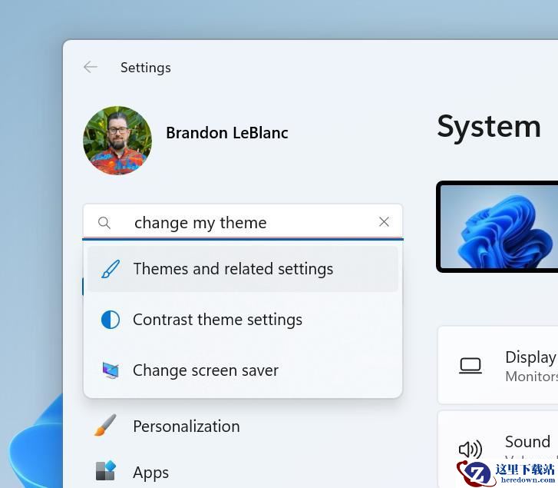Clear the search text with the X

point(384,222)
